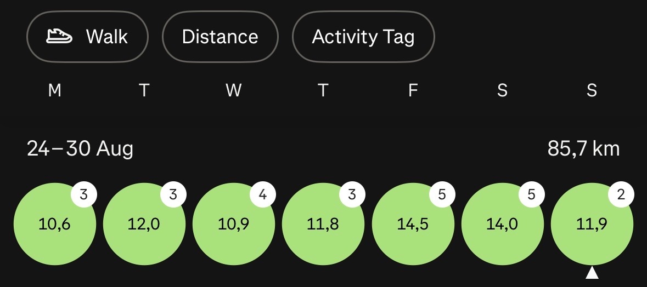
Task: Select Sunday's 11,9 km circle
Action: click(592, 224)
